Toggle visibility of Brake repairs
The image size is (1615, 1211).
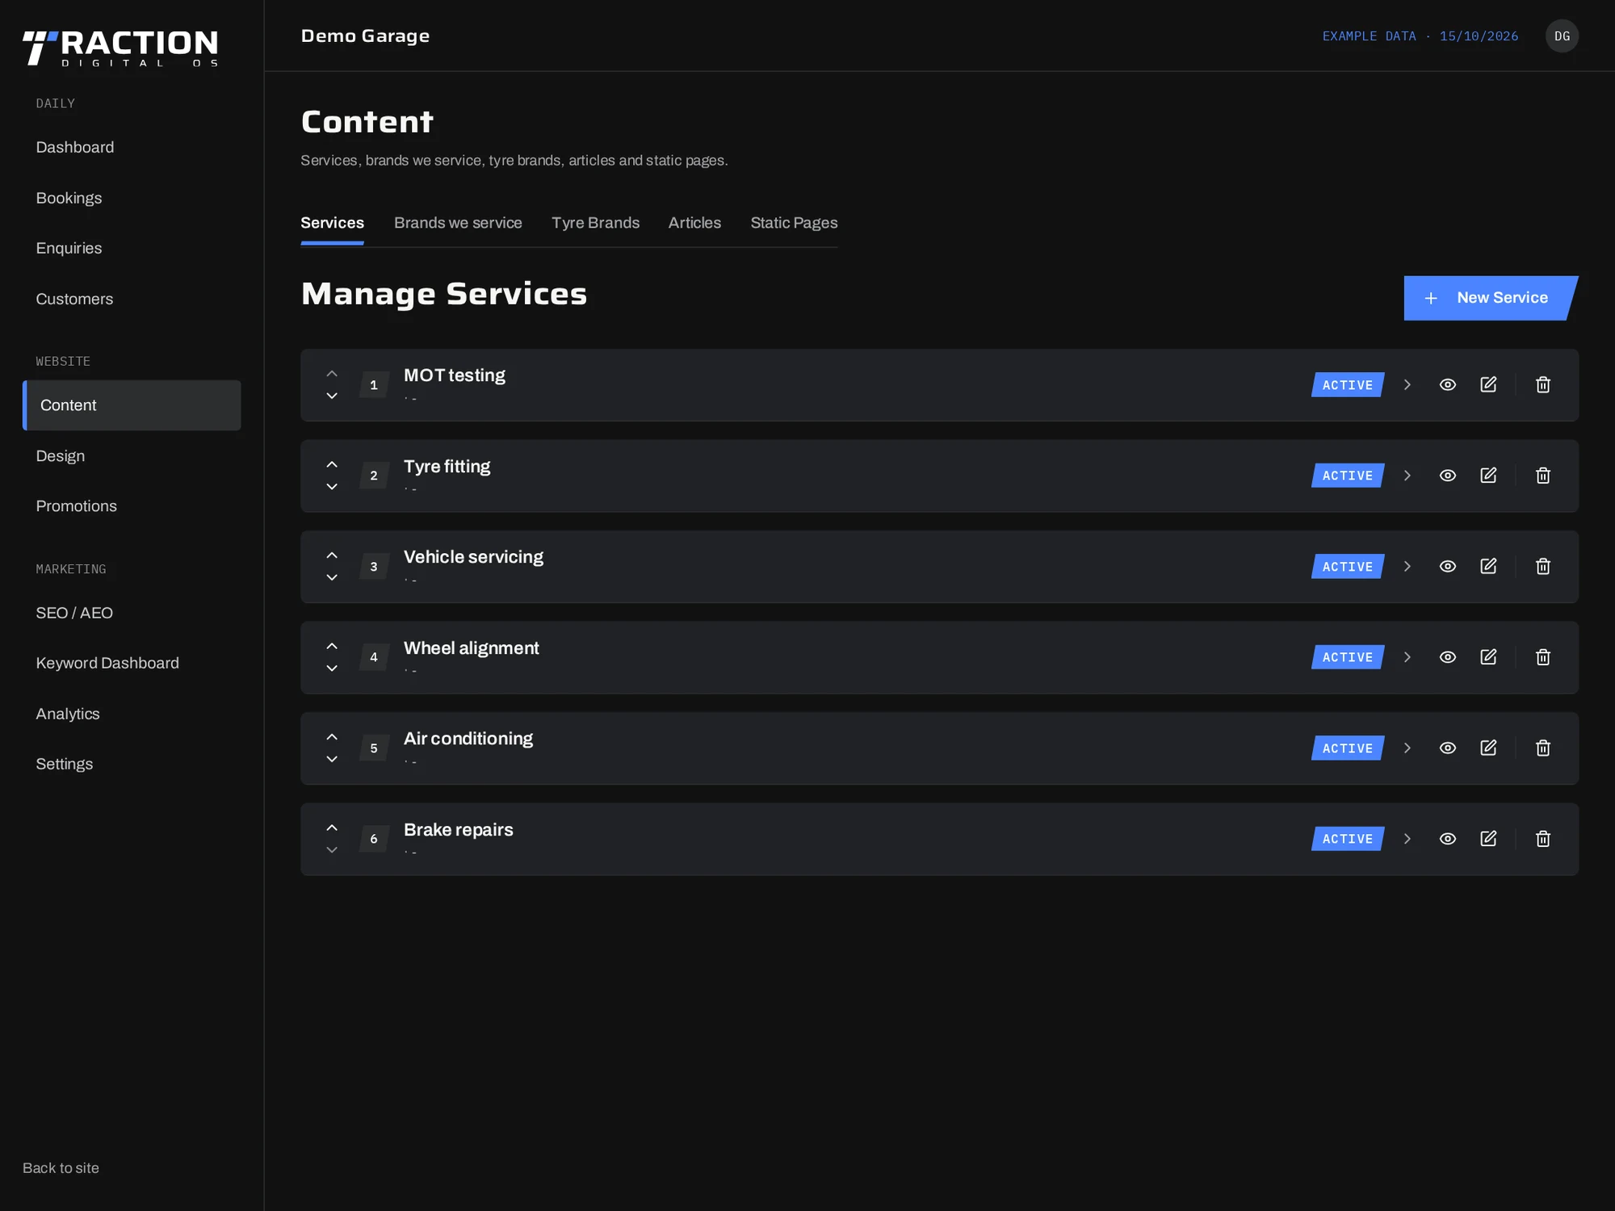click(1448, 839)
